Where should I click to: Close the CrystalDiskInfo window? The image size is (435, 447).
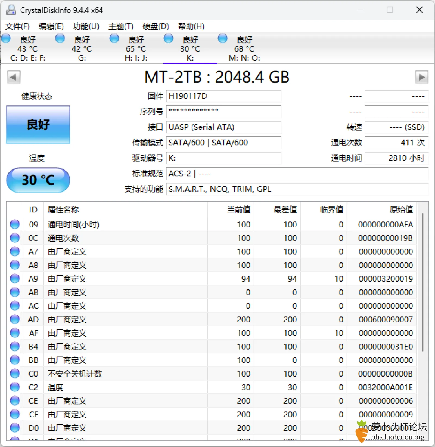click(420, 10)
